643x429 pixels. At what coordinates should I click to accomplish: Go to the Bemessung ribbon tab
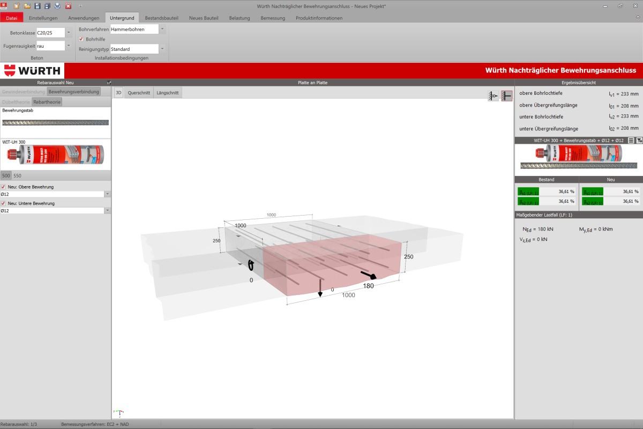click(x=273, y=18)
